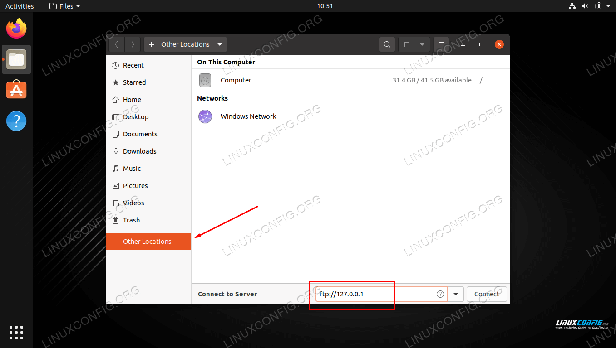This screenshot has height=348, width=616.
Task: Open volume icon in top bar
Action: [x=585, y=6]
